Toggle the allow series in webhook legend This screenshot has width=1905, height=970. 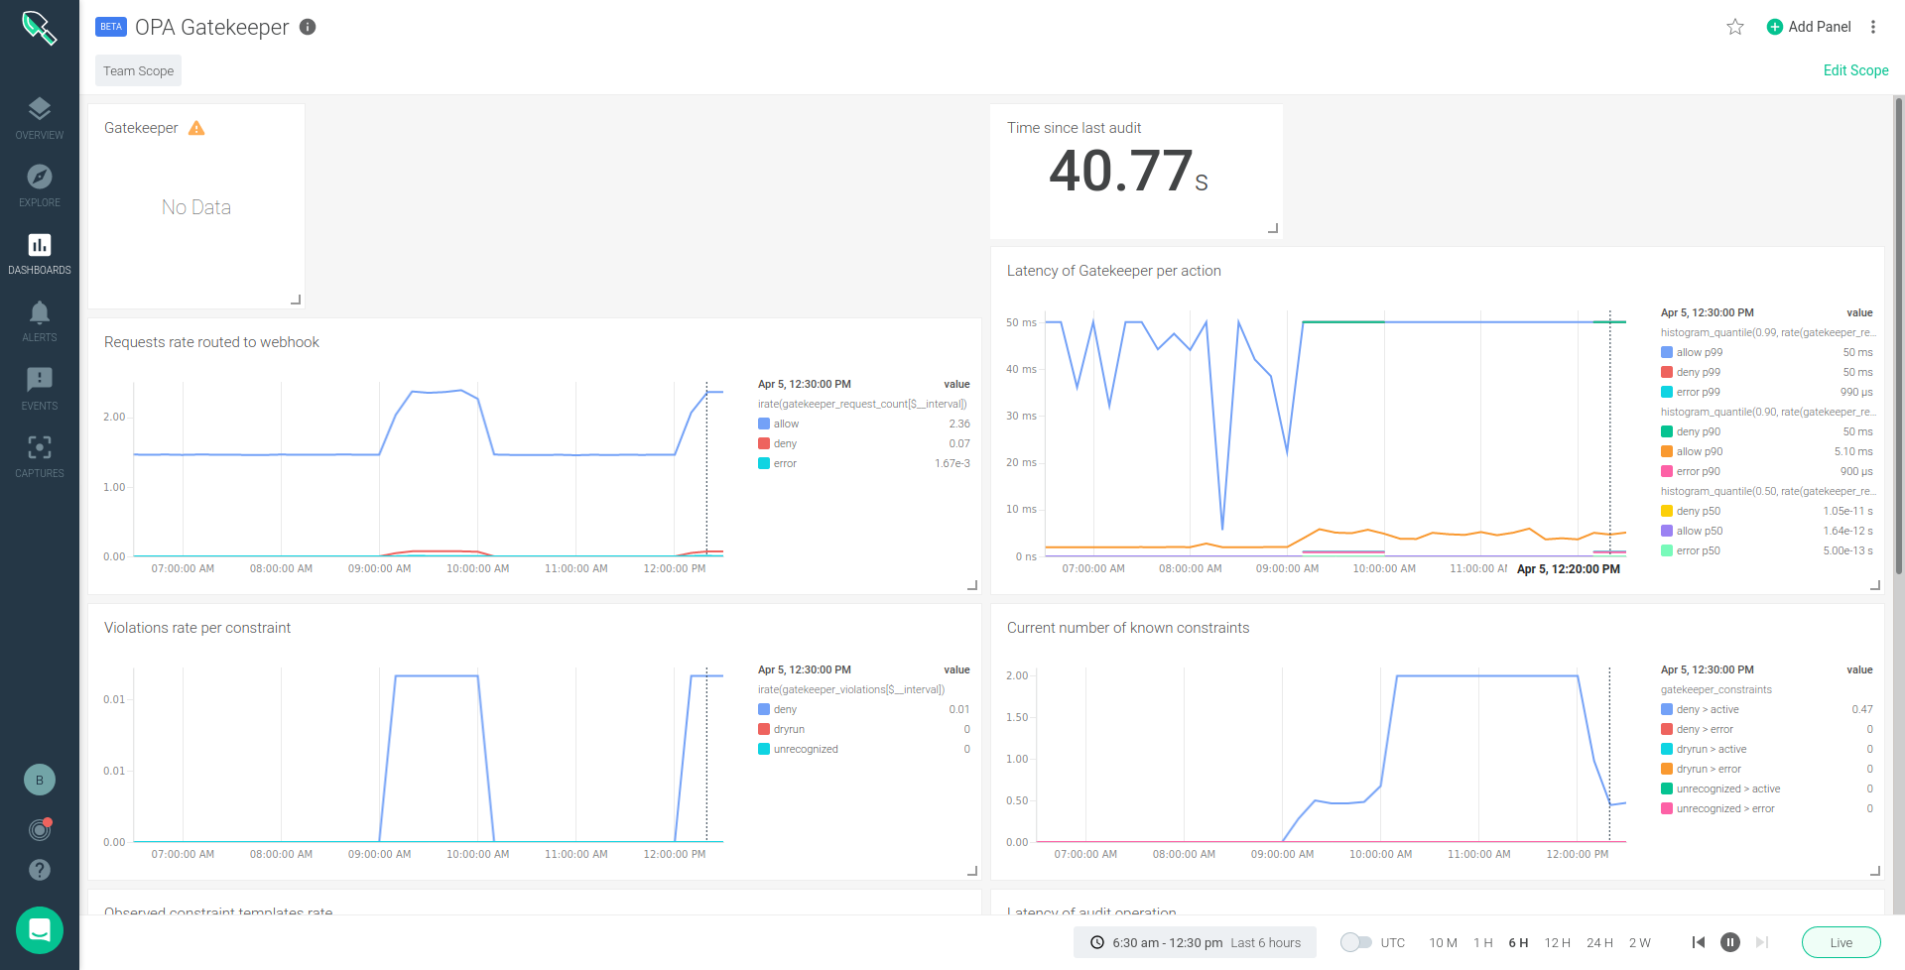pyautogui.click(x=863, y=424)
